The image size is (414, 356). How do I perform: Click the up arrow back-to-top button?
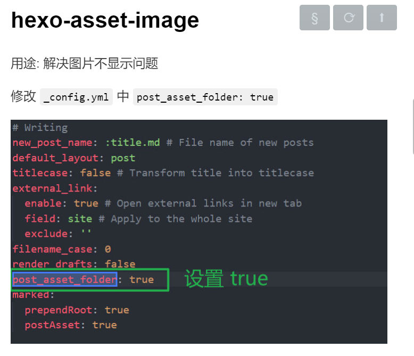(x=382, y=18)
